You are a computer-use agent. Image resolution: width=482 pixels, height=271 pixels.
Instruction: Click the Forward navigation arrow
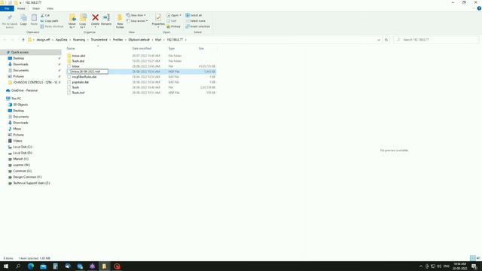[12, 40]
